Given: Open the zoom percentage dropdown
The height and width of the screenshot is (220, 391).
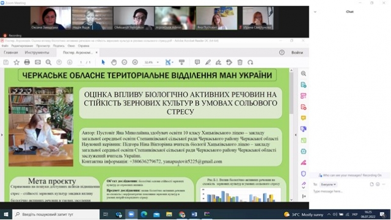Looking at the screenshot, I should (x=158, y=62).
